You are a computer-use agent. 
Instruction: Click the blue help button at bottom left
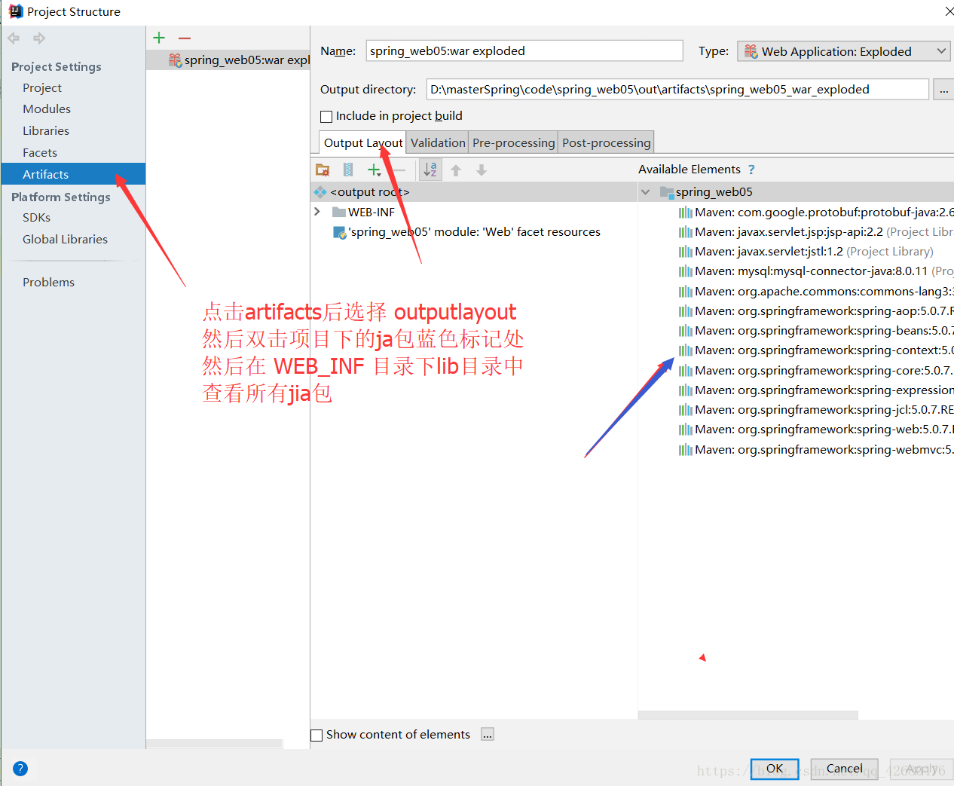tap(20, 769)
